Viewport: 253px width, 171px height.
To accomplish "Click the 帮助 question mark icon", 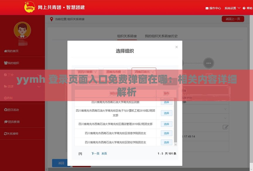I will [x=244, y=8].
